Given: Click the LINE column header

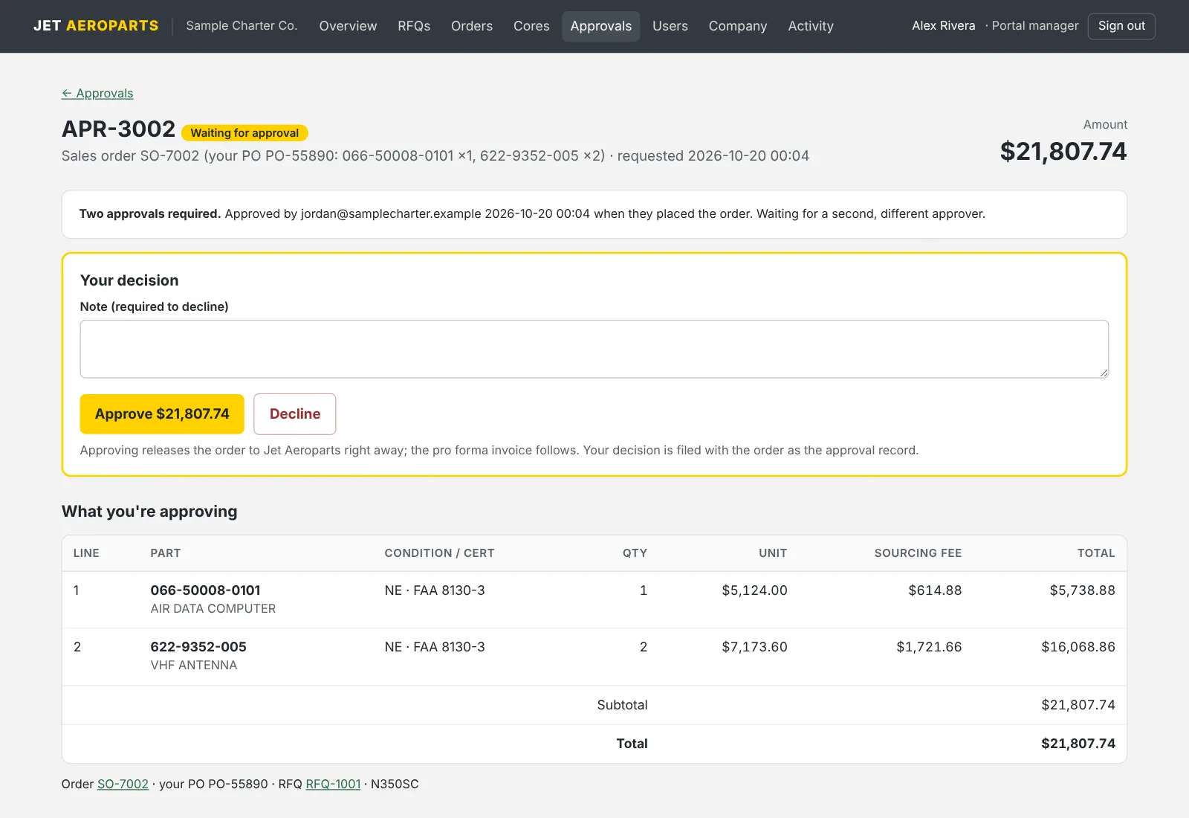Looking at the screenshot, I should pyautogui.click(x=86, y=553).
